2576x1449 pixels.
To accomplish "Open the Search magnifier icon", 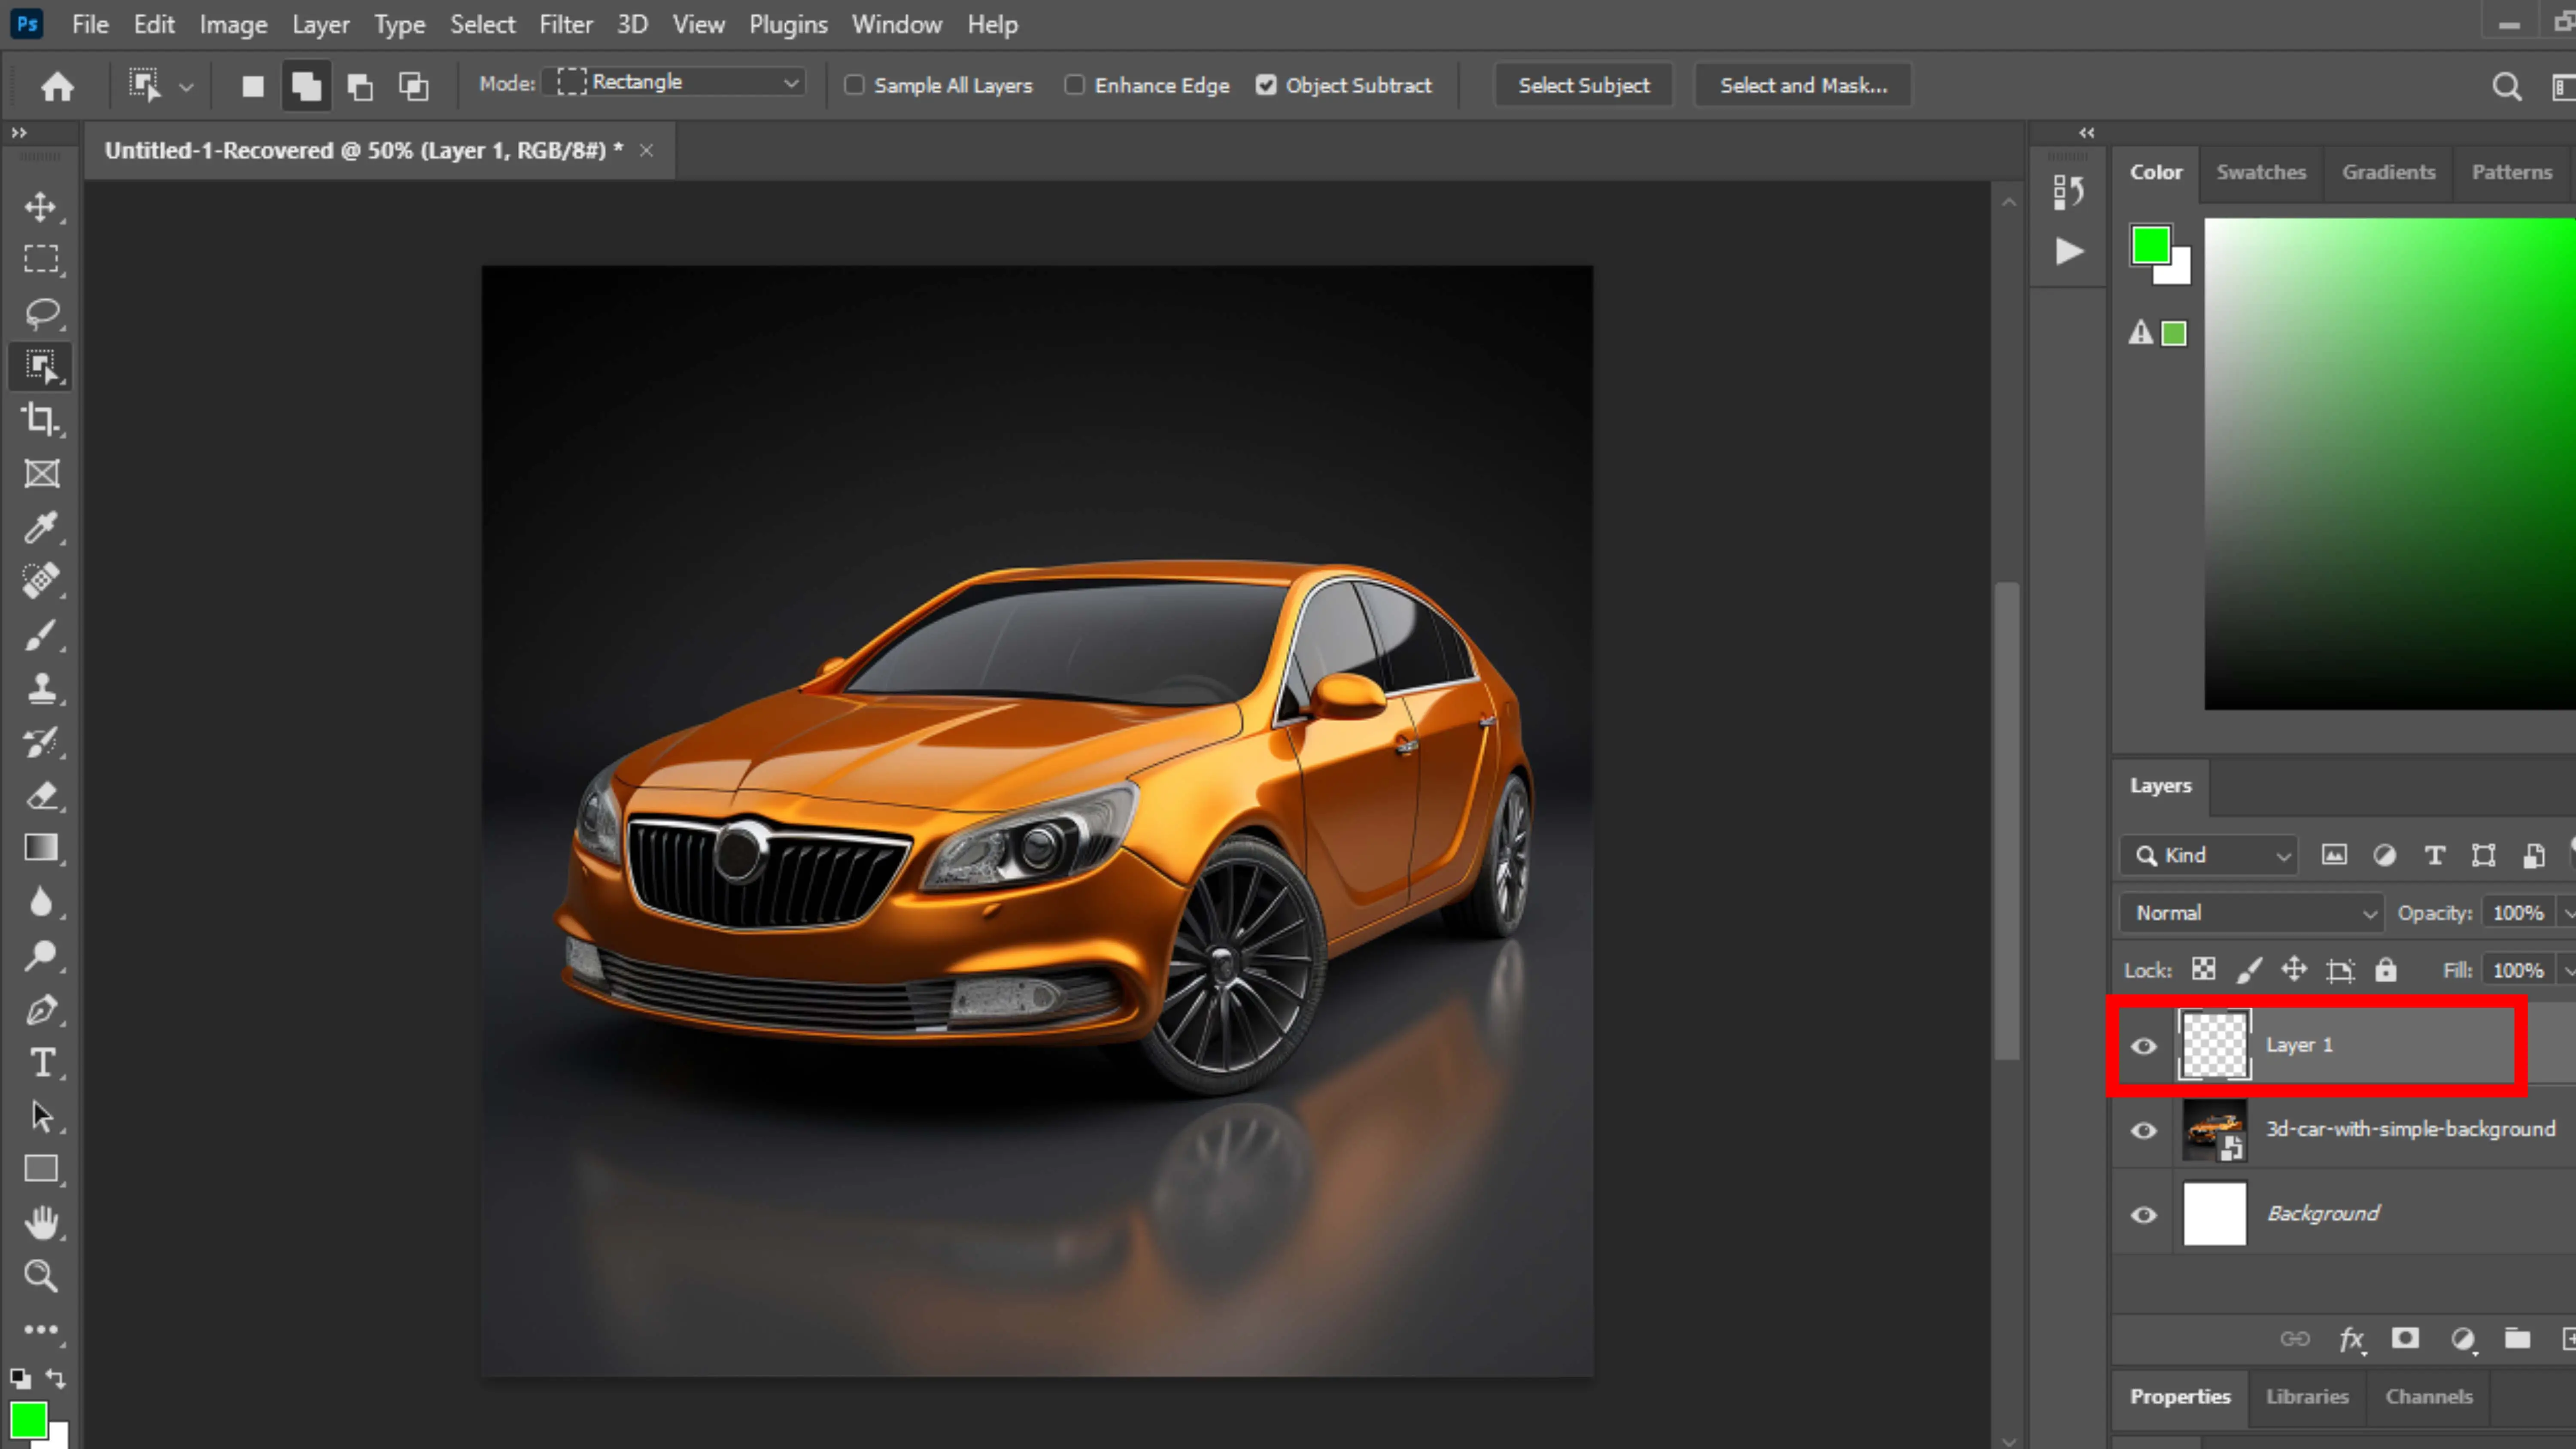I will [x=2506, y=87].
